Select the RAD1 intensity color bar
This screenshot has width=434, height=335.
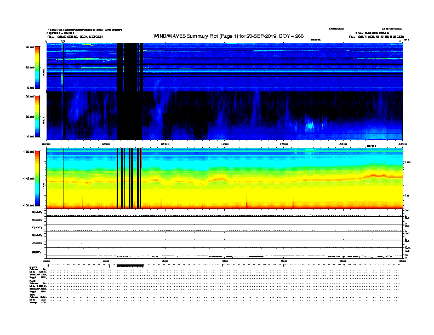(x=37, y=116)
